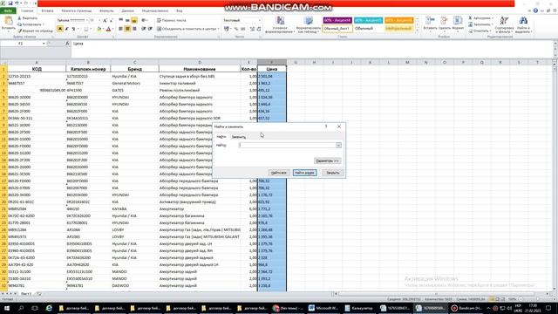Viewport: 558px width, 314px height.
Task: Open the font size dropdown
Action: (x=99, y=21)
